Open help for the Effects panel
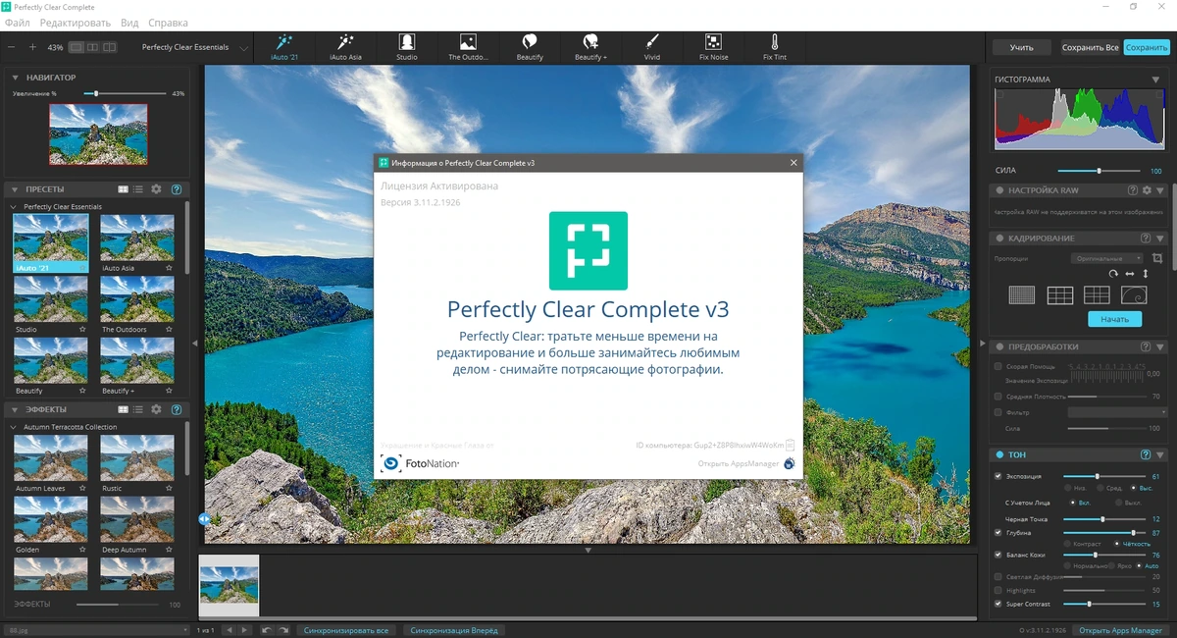Screen dimensions: 1177x638 tap(177, 409)
